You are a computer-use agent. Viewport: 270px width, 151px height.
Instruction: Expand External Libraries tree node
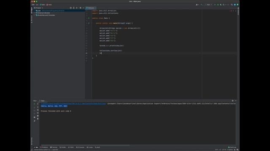point(34,13)
